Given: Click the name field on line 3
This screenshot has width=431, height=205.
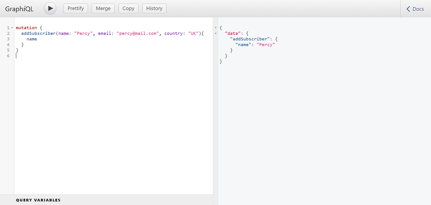Looking at the screenshot, I should pos(32,39).
